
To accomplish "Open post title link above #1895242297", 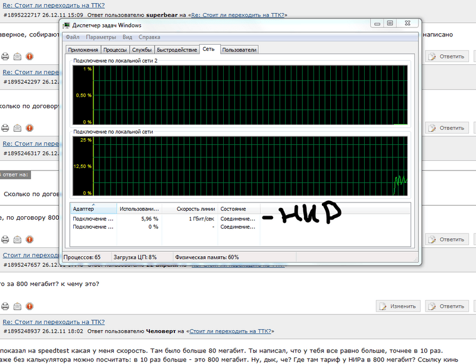I will (31, 72).
